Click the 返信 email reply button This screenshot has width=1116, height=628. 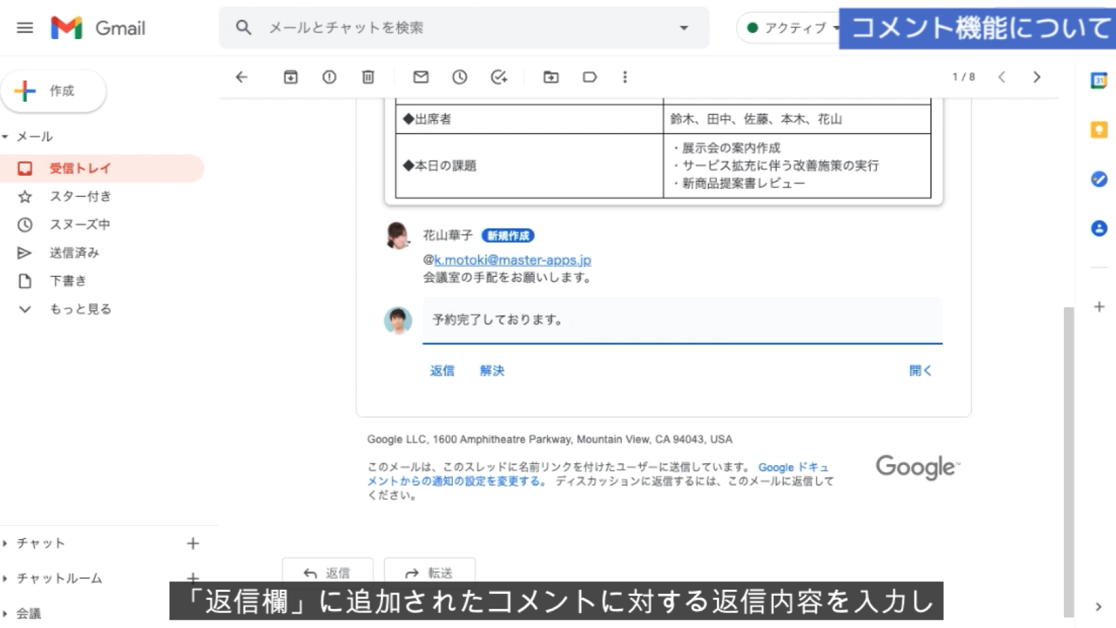(x=328, y=573)
